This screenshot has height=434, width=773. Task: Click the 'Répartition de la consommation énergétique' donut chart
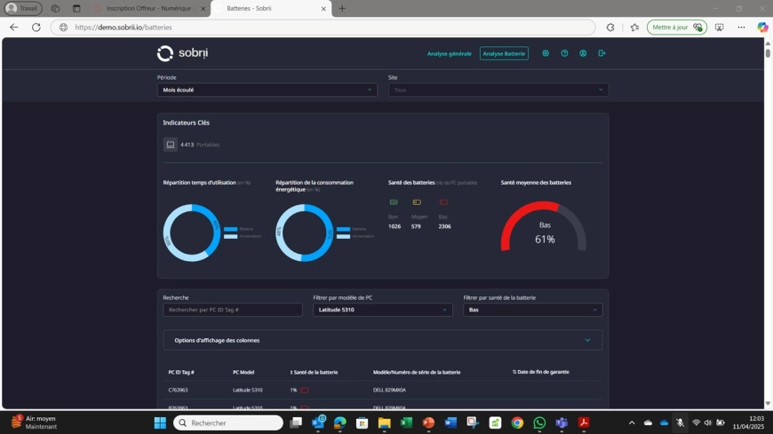304,233
